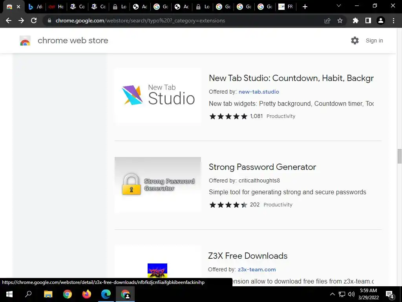
Task: Open the Web Store settings gear
Action: [x=355, y=41]
